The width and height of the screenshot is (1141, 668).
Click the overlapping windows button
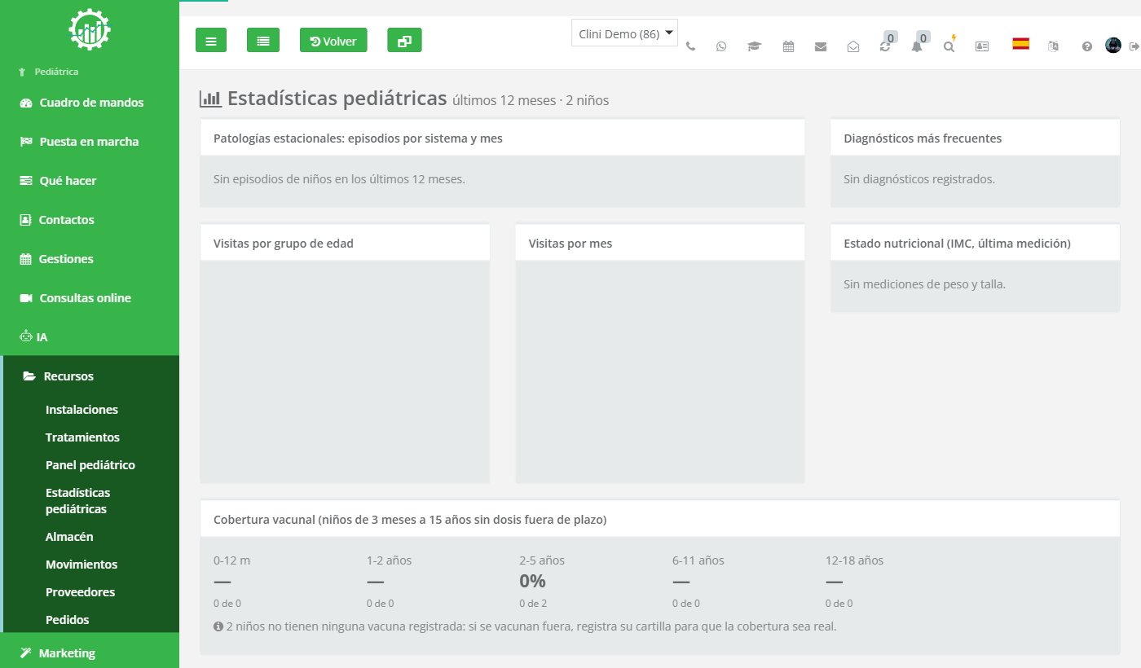[x=404, y=40]
